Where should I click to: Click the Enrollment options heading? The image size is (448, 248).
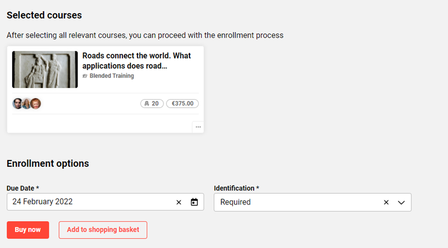coord(48,163)
